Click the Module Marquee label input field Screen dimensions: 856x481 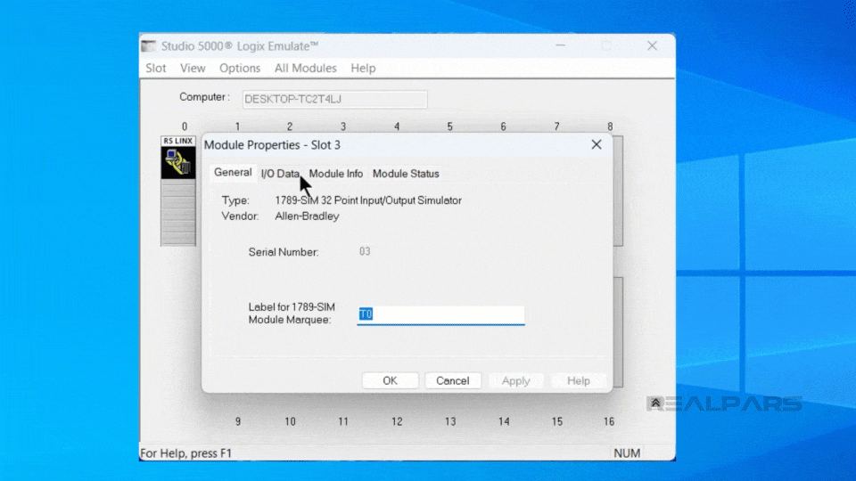click(x=440, y=314)
